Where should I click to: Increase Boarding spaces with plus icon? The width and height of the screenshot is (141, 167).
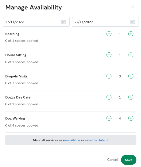click(131, 34)
